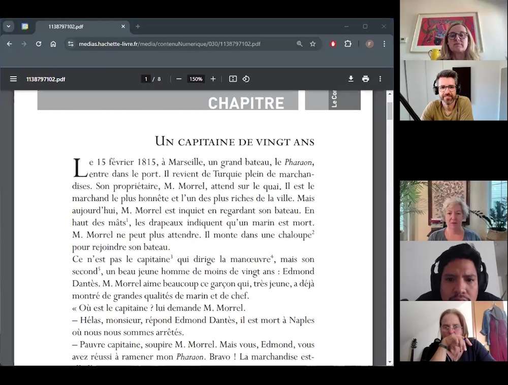Click the scrollbar up arrow
This screenshot has height=385, width=508.
click(390, 94)
